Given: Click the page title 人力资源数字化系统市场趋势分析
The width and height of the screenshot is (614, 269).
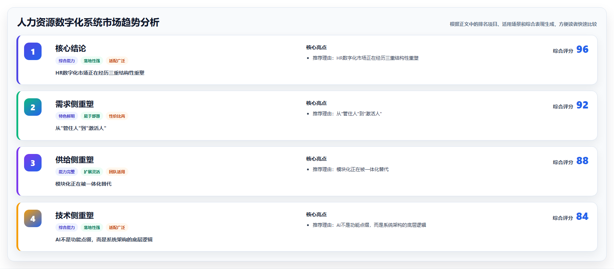Looking at the screenshot, I should click(x=88, y=22).
